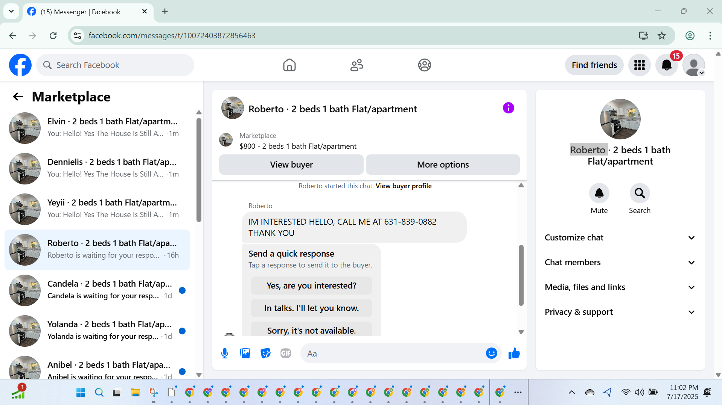Open the taskbar clock showing 11:02 PM
This screenshot has width=722, height=405.
click(x=683, y=392)
